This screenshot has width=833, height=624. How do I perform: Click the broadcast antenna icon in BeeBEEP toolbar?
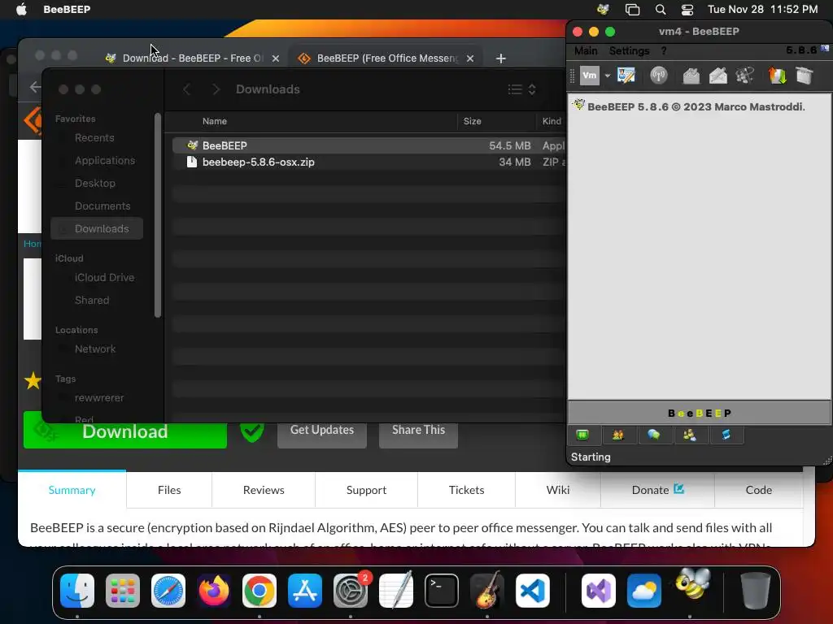pos(659,76)
